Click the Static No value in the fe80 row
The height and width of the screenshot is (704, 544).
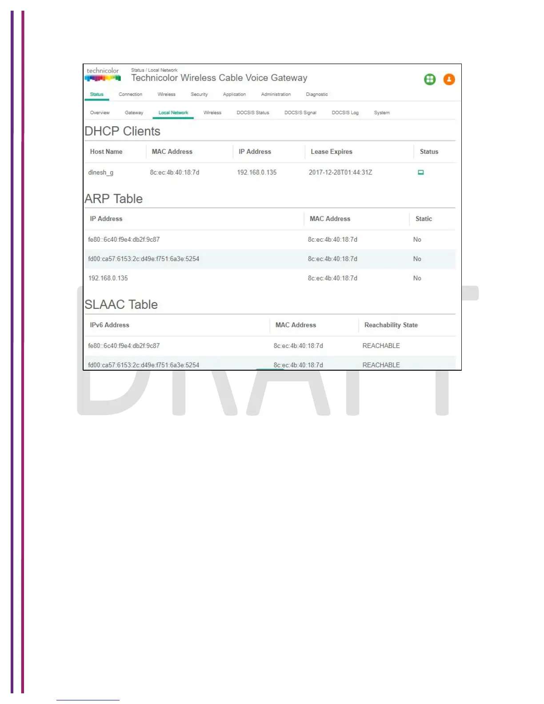417,240
